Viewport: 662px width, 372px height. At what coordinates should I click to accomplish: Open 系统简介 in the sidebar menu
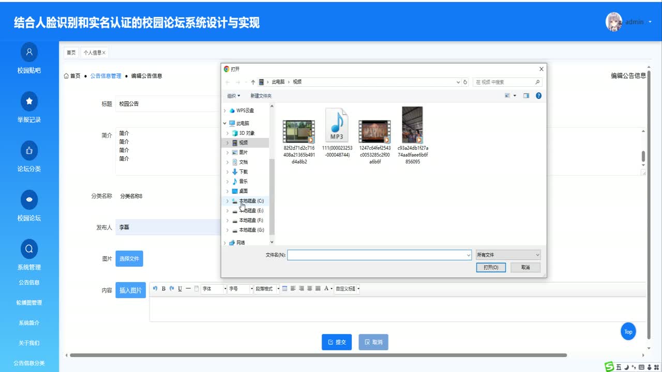pyautogui.click(x=29, y=323)
